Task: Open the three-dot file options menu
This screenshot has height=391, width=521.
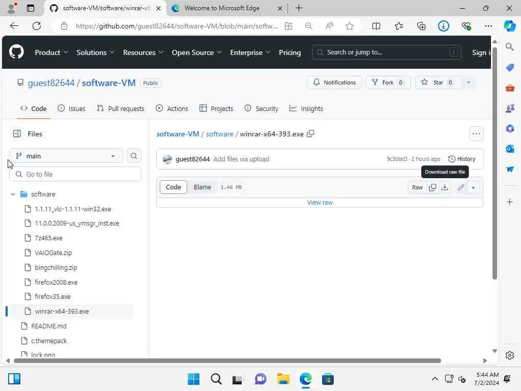Action: click(476, 134)
